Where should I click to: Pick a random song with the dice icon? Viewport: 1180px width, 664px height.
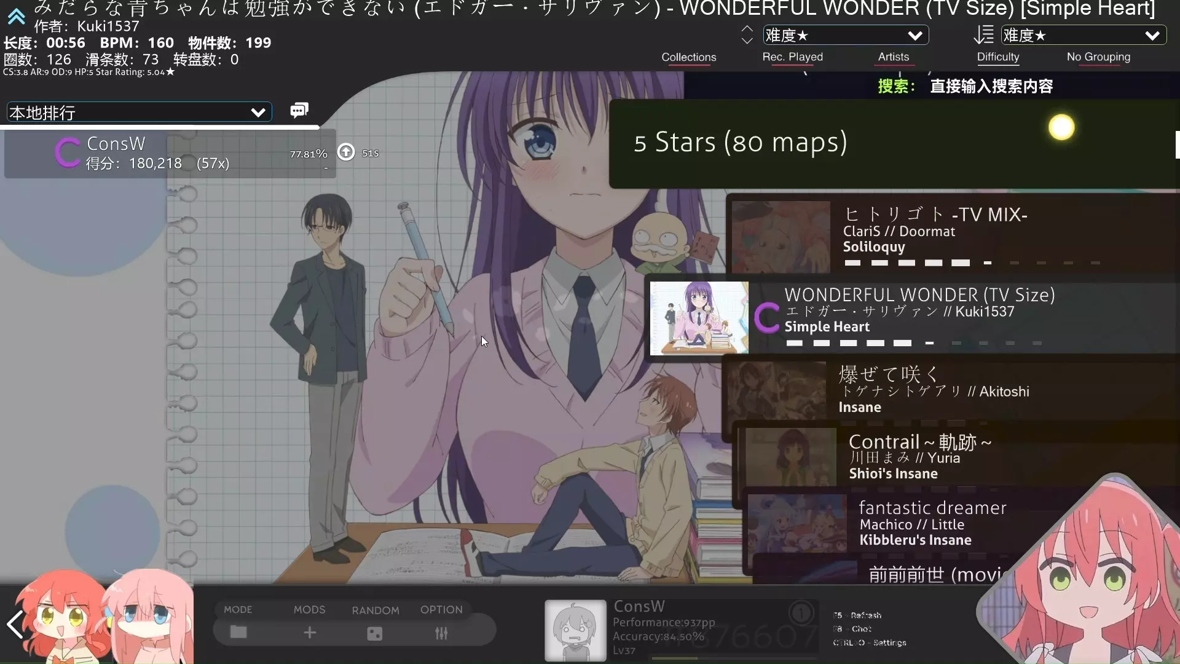click(375, 633)
